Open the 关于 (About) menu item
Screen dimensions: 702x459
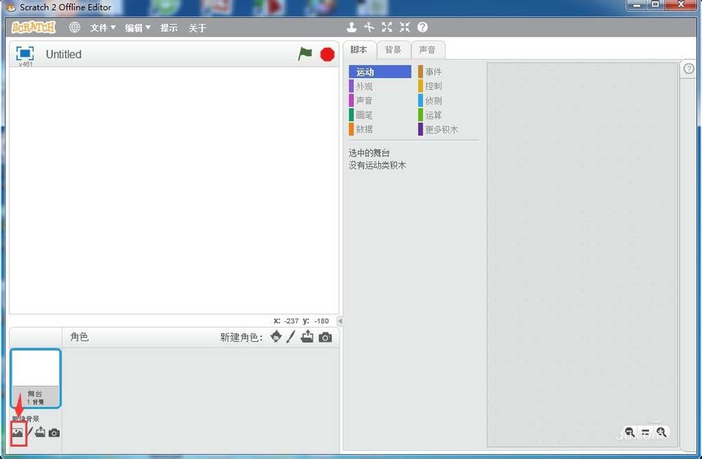click(x=197, y=27)
